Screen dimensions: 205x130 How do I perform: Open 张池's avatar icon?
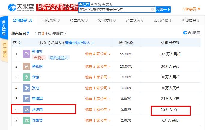[x=26, y=88]
